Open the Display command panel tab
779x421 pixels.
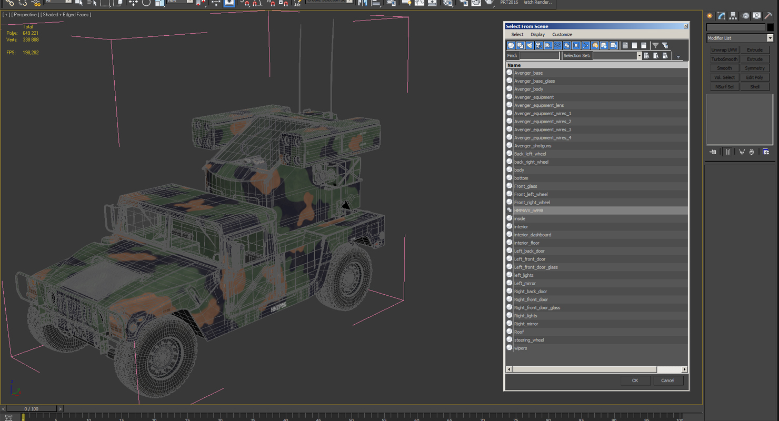[757, 16]
